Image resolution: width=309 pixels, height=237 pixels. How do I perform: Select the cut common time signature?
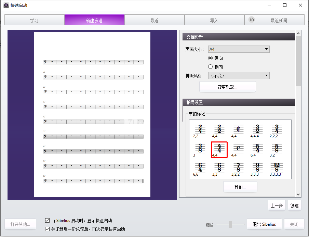tap(238, 130)
